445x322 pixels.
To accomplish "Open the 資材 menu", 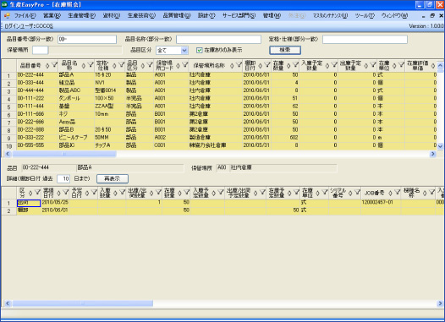I will tap(112, 15).
